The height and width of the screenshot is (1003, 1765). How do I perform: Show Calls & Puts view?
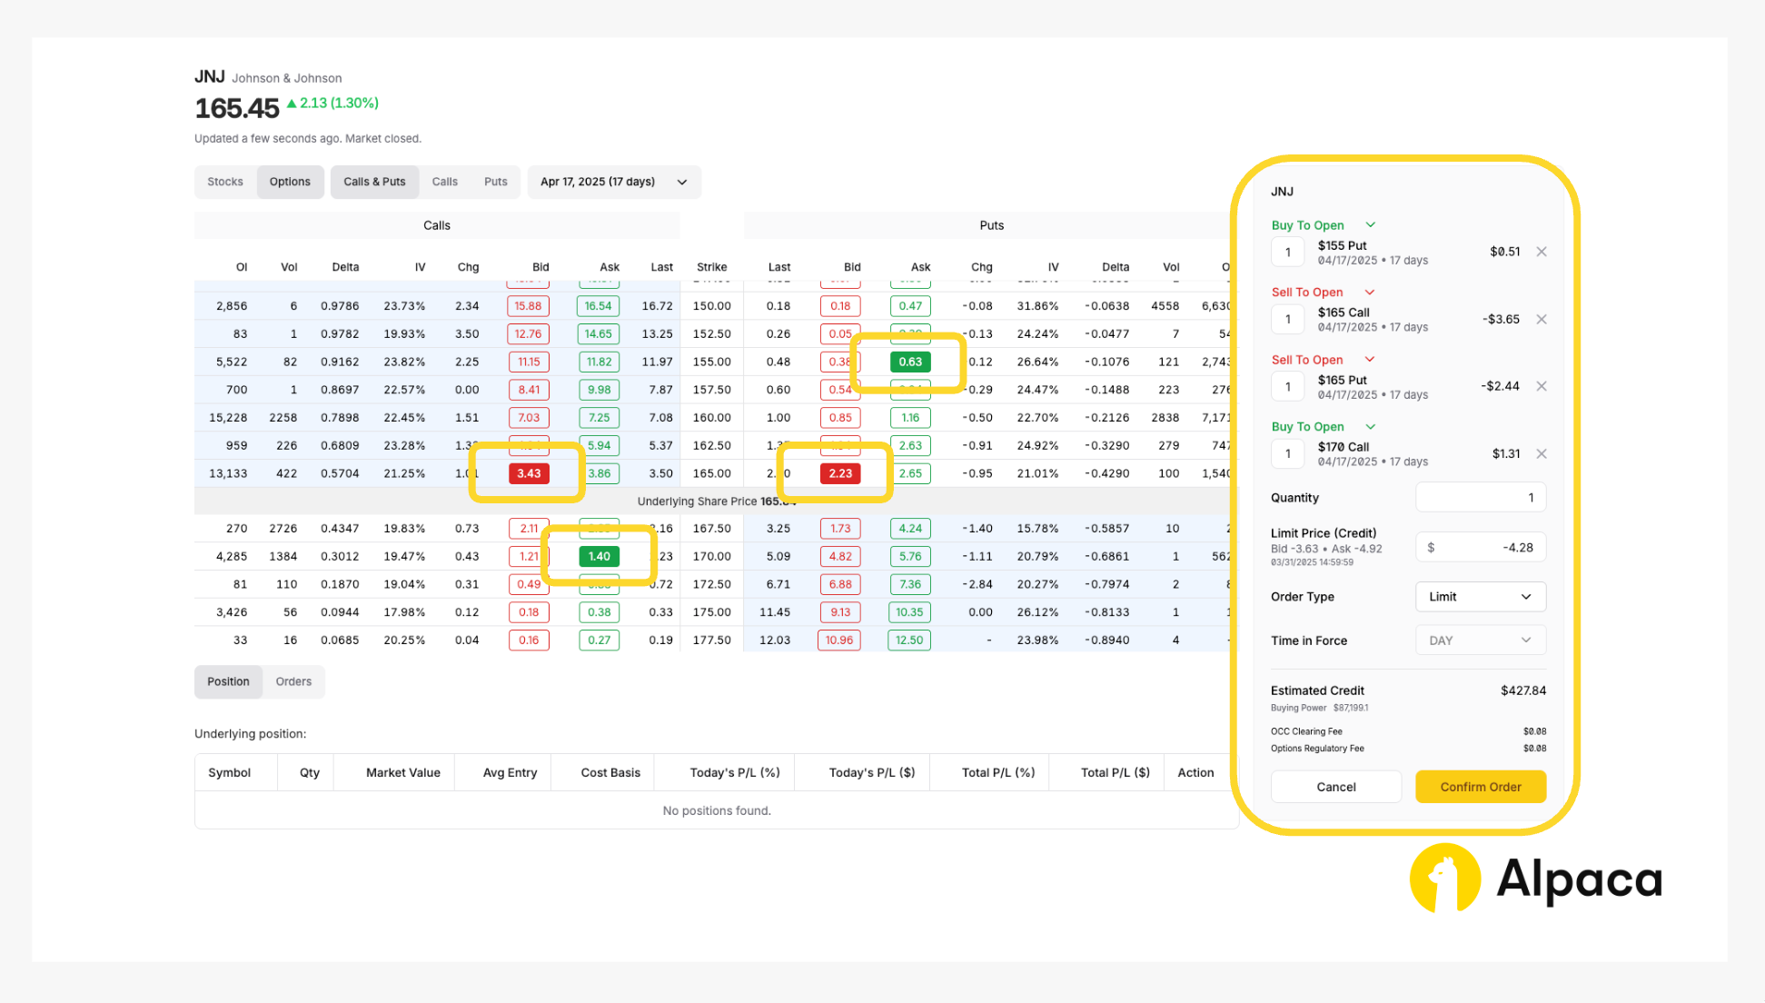click(x=374, y=182)
